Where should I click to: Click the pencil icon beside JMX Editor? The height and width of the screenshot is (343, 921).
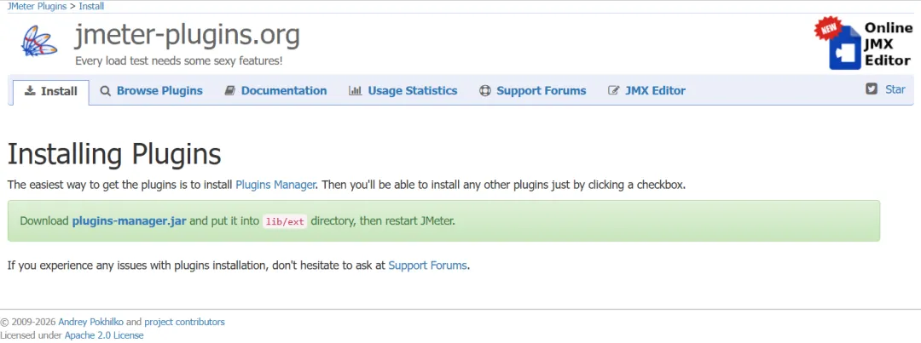(x=614, y=91)
